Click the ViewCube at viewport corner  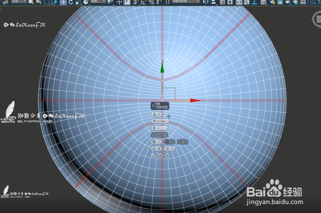pos(317,19)
